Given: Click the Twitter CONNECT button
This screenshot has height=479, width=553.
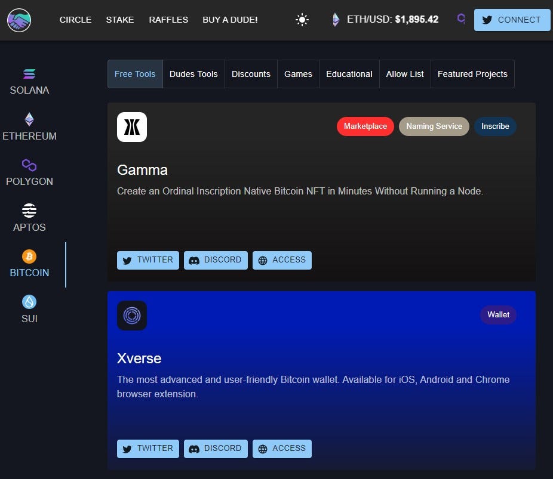Looking at the screenshot, I should pyautogui.click(x=512, y=20).
